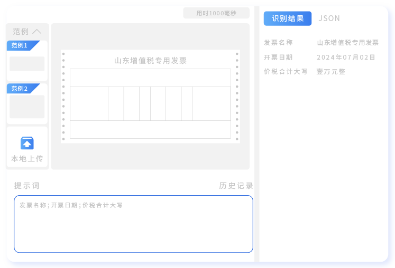Click the 价税合计大写 field label
The height and width of the screenshot is (268, 395).
286,72
